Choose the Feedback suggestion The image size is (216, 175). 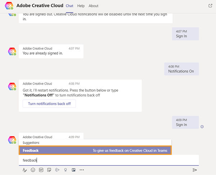tap(95, 151)
